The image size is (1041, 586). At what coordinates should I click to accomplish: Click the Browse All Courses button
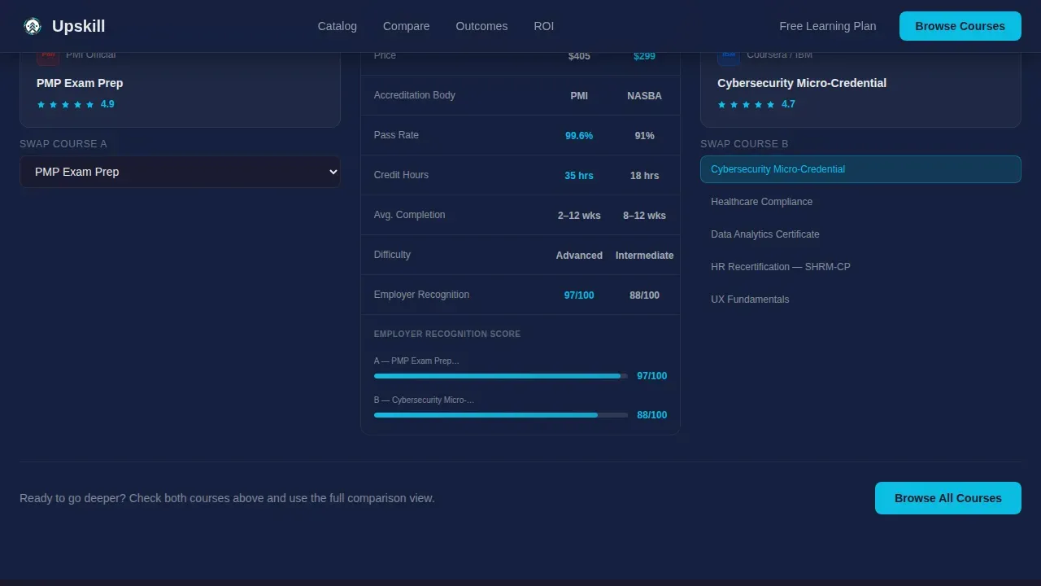(x=948, y=498)
